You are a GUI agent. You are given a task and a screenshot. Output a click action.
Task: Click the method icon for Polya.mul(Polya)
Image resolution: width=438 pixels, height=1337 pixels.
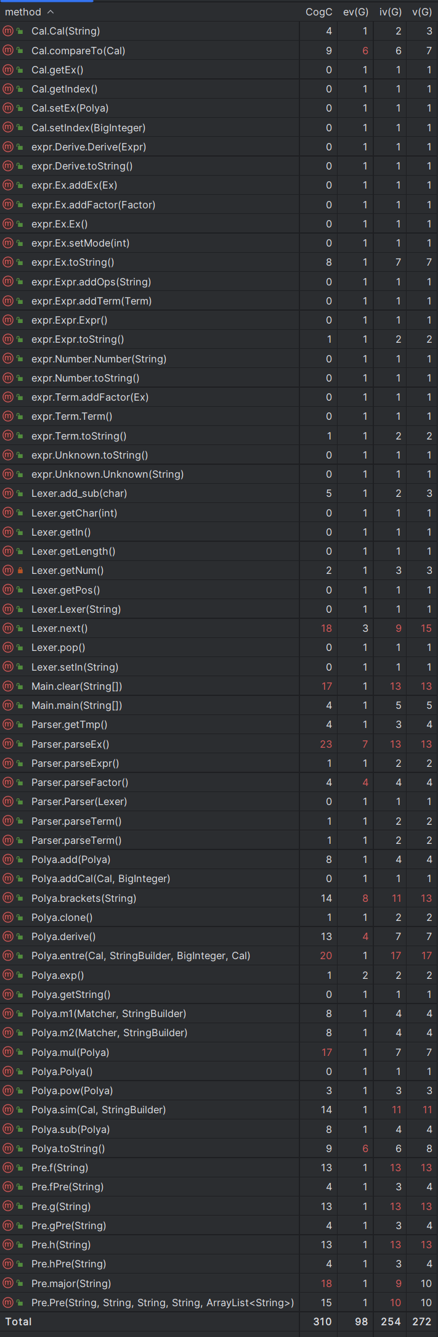pyautogui.click(x=8, y=1052)
